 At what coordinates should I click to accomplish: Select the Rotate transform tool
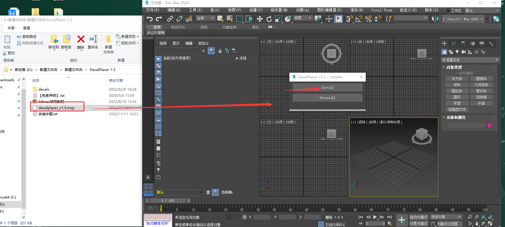pyautogui.click(x=269, y=19)
